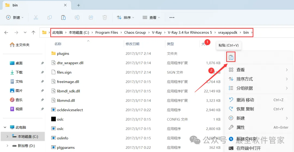Sort by the 类型 column header

point(170,44)
